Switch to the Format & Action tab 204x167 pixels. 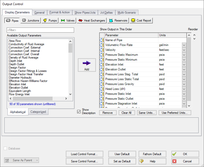(x=59, y=12)
